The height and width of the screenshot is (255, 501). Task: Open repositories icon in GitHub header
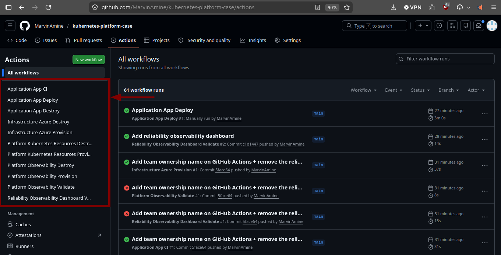click(x=466, y=26)
